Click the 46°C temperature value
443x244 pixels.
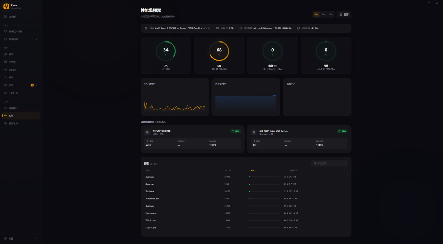[149, 145]
